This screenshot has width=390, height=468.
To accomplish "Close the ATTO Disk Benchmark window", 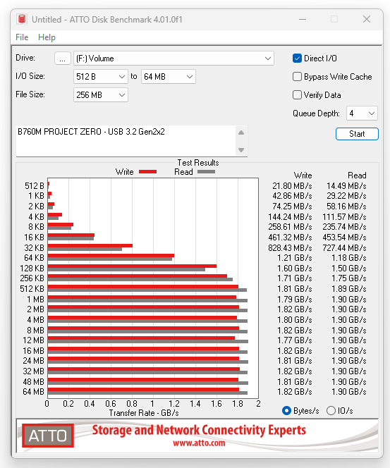I will point(367,20).
